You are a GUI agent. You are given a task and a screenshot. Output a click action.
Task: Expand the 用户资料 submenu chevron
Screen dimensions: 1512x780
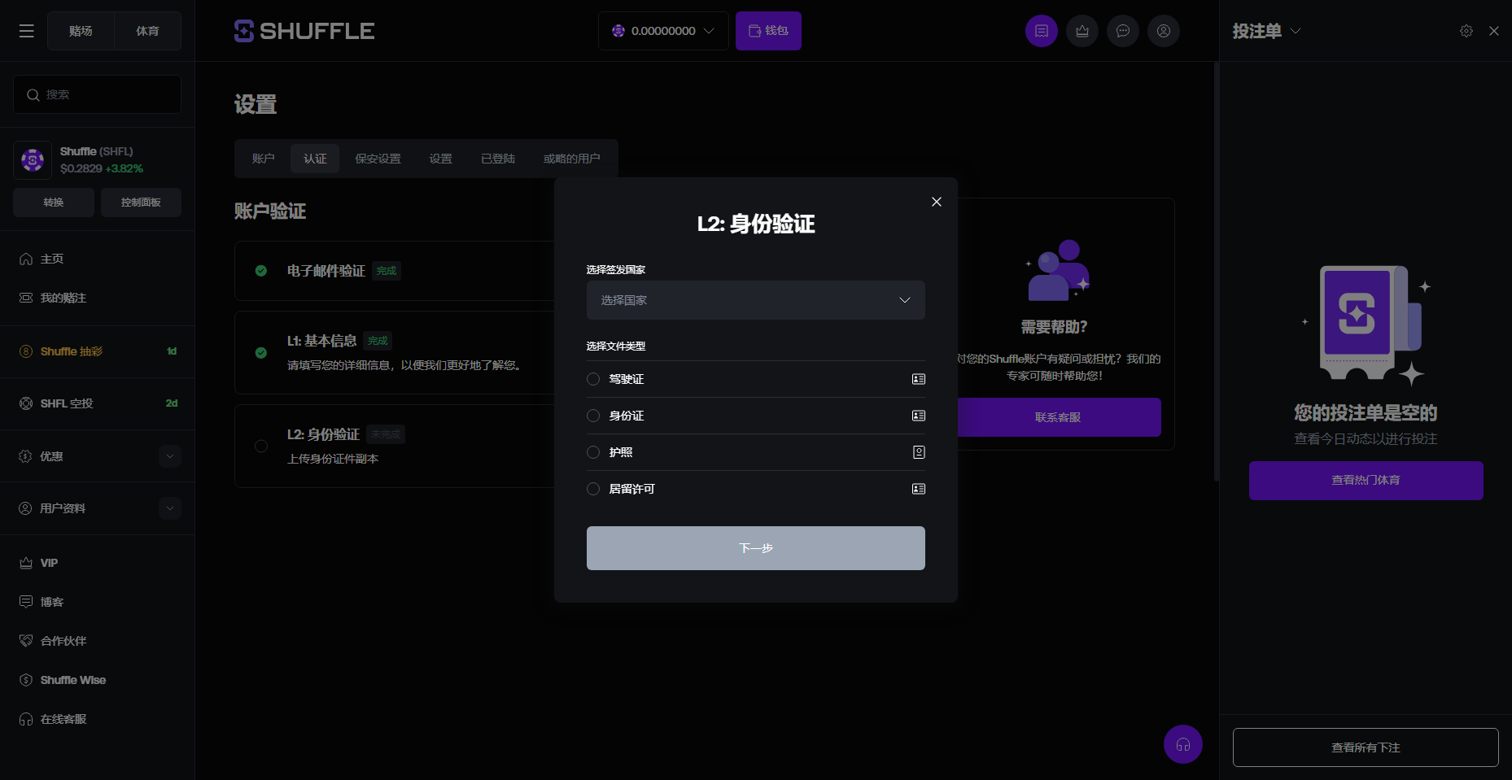(170, 508)
